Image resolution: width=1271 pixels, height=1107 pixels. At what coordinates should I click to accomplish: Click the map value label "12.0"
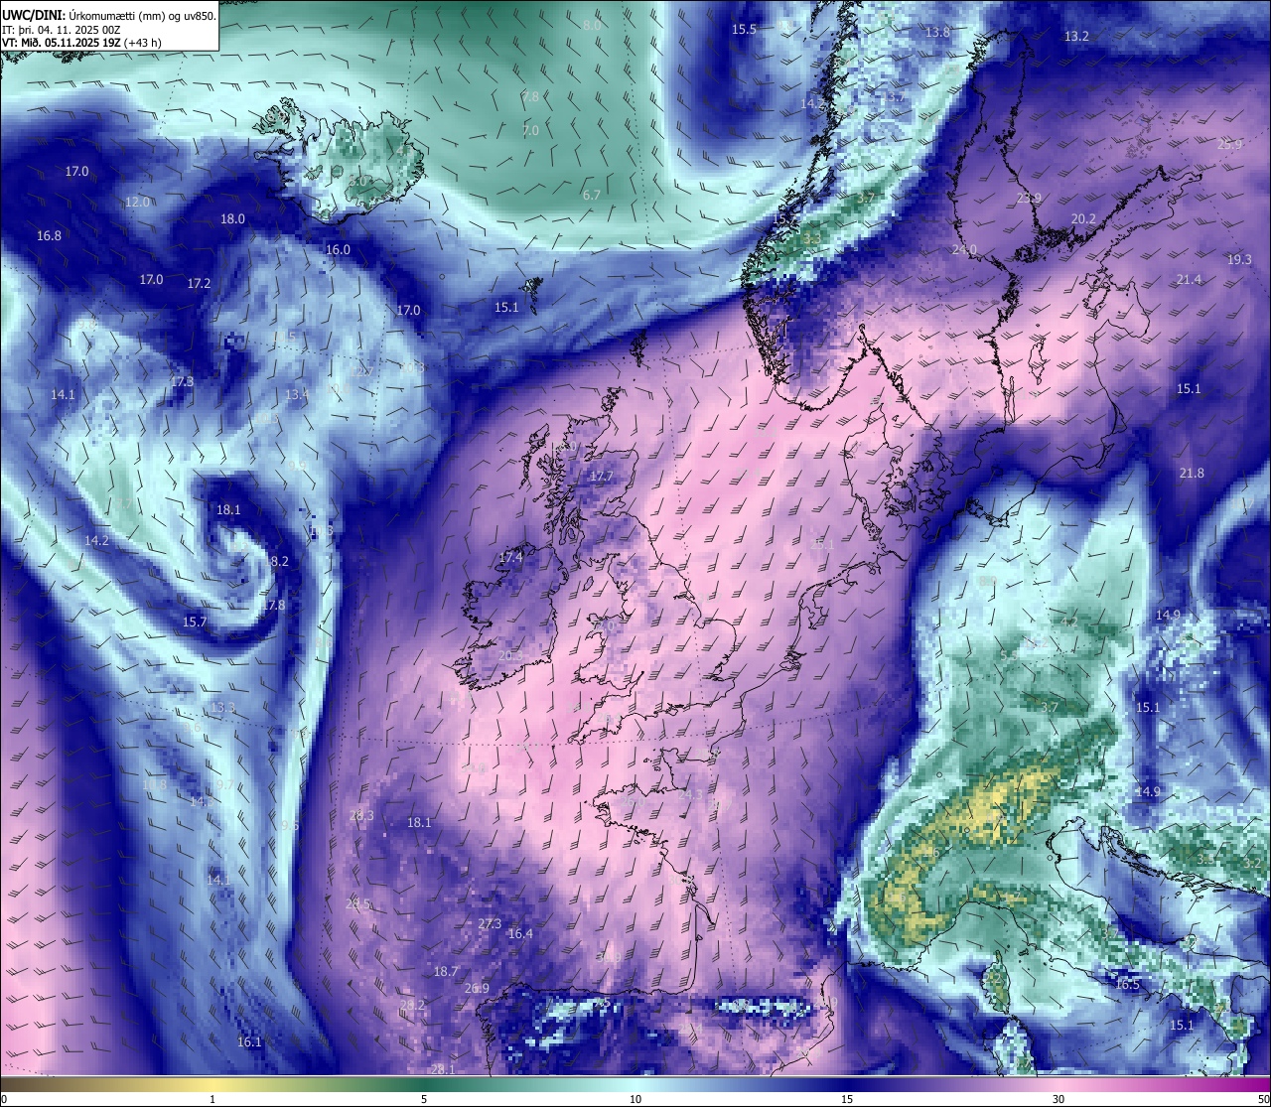click(138, 203)
